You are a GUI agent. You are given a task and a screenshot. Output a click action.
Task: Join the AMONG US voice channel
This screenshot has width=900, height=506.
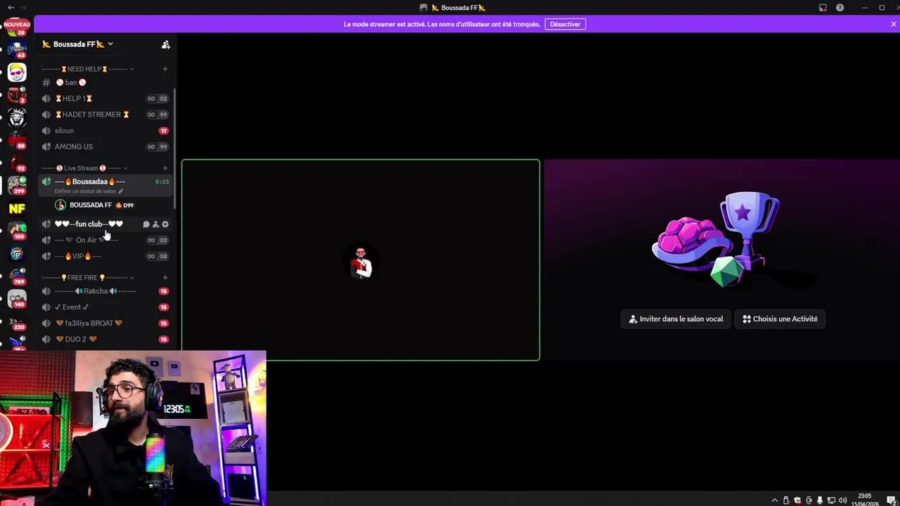[x=105, y=147]
